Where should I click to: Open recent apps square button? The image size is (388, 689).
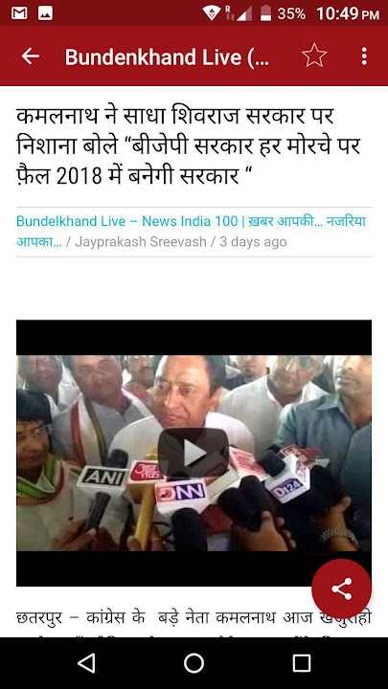coord(302,662)
